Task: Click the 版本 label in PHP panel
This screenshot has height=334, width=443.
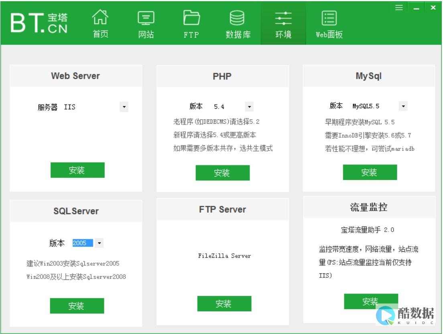Action: point(196,106)
